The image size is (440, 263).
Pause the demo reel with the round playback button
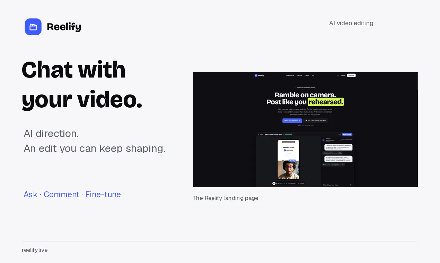(274, 183)
